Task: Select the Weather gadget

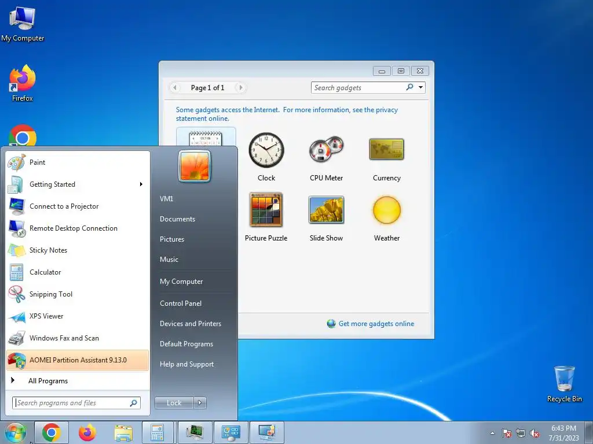Action: (x=386, y=217)
